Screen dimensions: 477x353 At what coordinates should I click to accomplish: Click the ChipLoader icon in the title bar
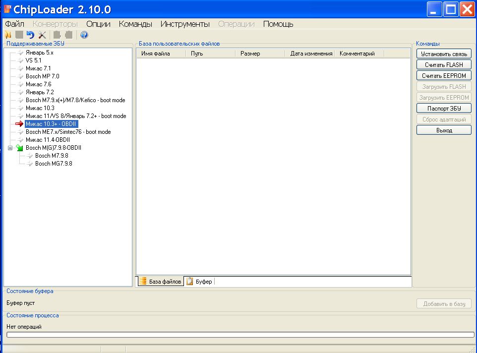[7, 9]
